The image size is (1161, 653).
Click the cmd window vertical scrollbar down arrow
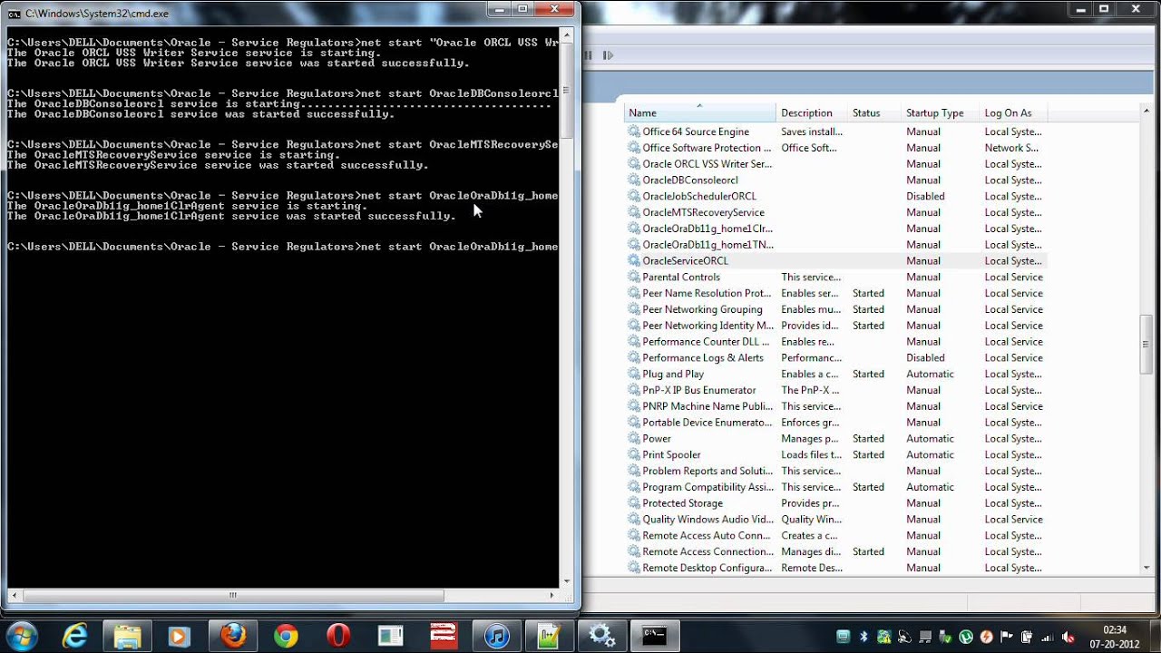(x=567, y=580)
